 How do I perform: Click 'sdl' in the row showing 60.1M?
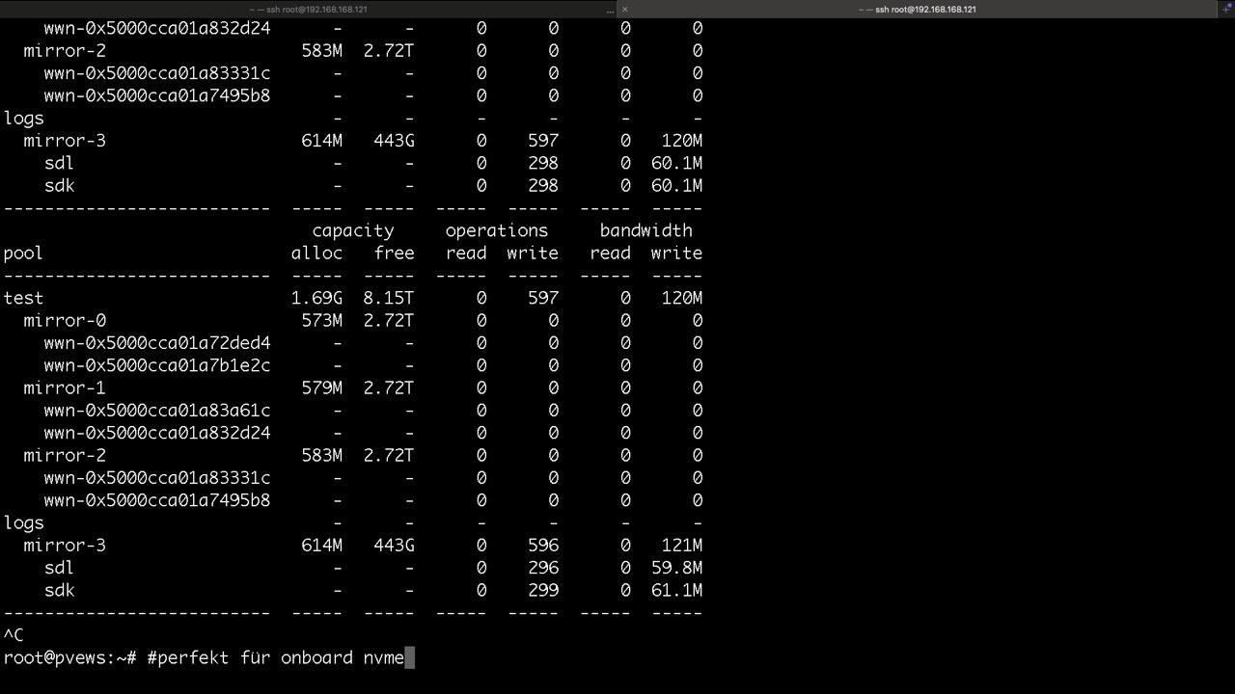click(x=59, y=163)
